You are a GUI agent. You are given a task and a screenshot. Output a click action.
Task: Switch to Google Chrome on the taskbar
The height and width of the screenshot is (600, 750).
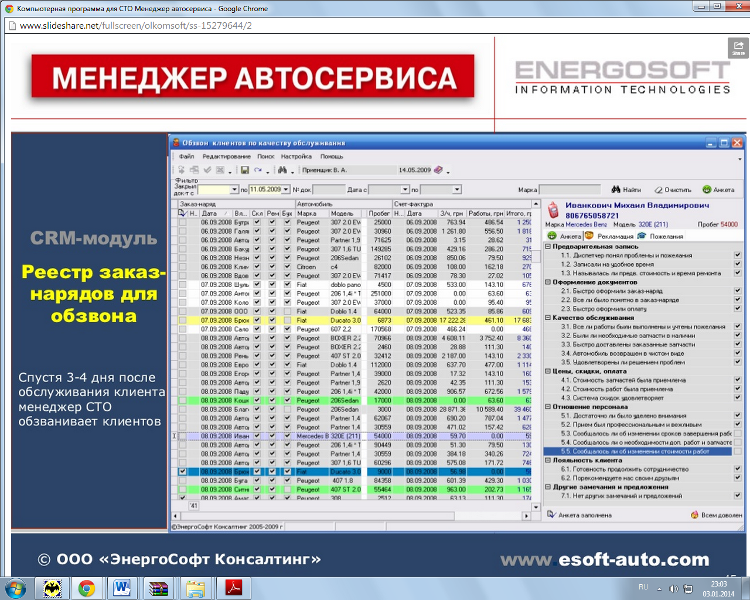click(x=87, y=588)
